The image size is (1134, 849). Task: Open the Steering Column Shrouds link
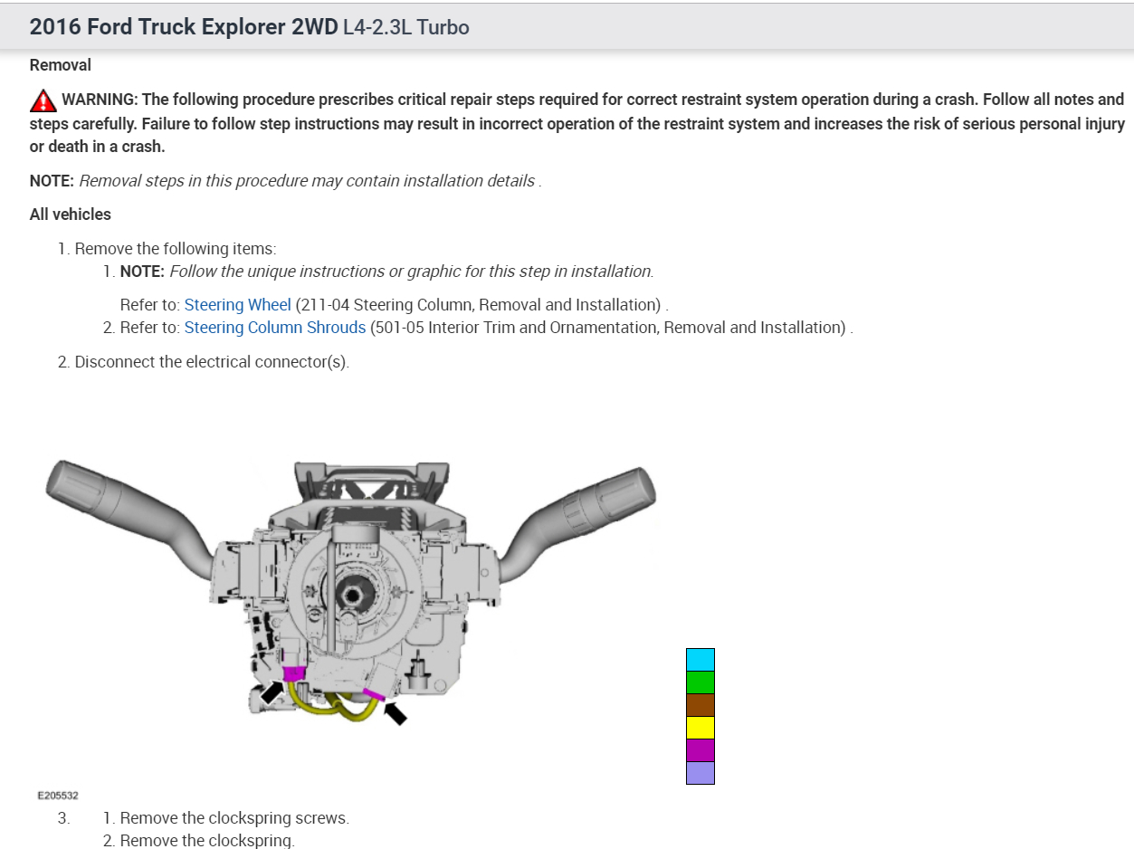click(x=275, y=327)
